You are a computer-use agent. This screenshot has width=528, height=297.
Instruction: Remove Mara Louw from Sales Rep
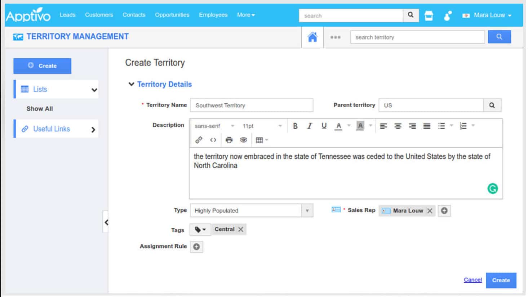tap(430, 211)
